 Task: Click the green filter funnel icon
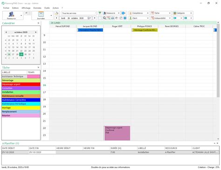click(100, 13)
